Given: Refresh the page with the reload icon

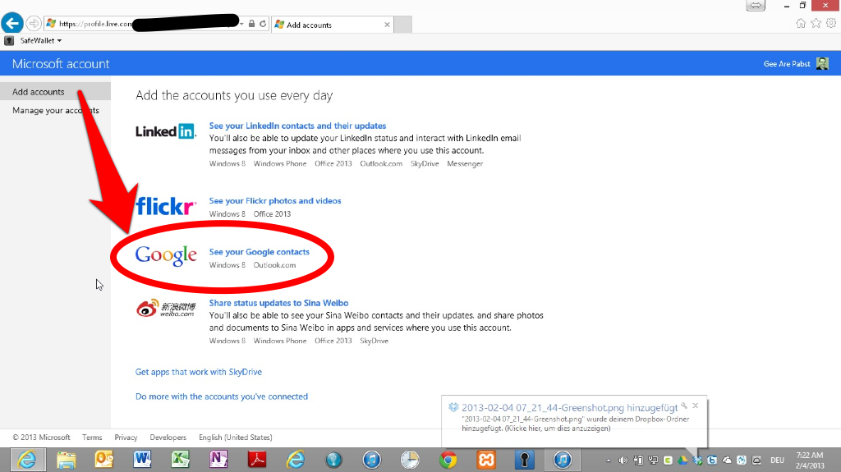Looking at the screenshot, I should click(263, 24).
